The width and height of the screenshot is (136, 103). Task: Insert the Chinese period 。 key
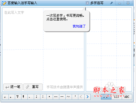click(x=12, y=97)
